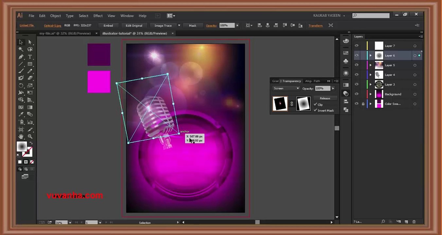Click the Edit Original button
This screenshot has width=442, height=235.
pos(134,25)
